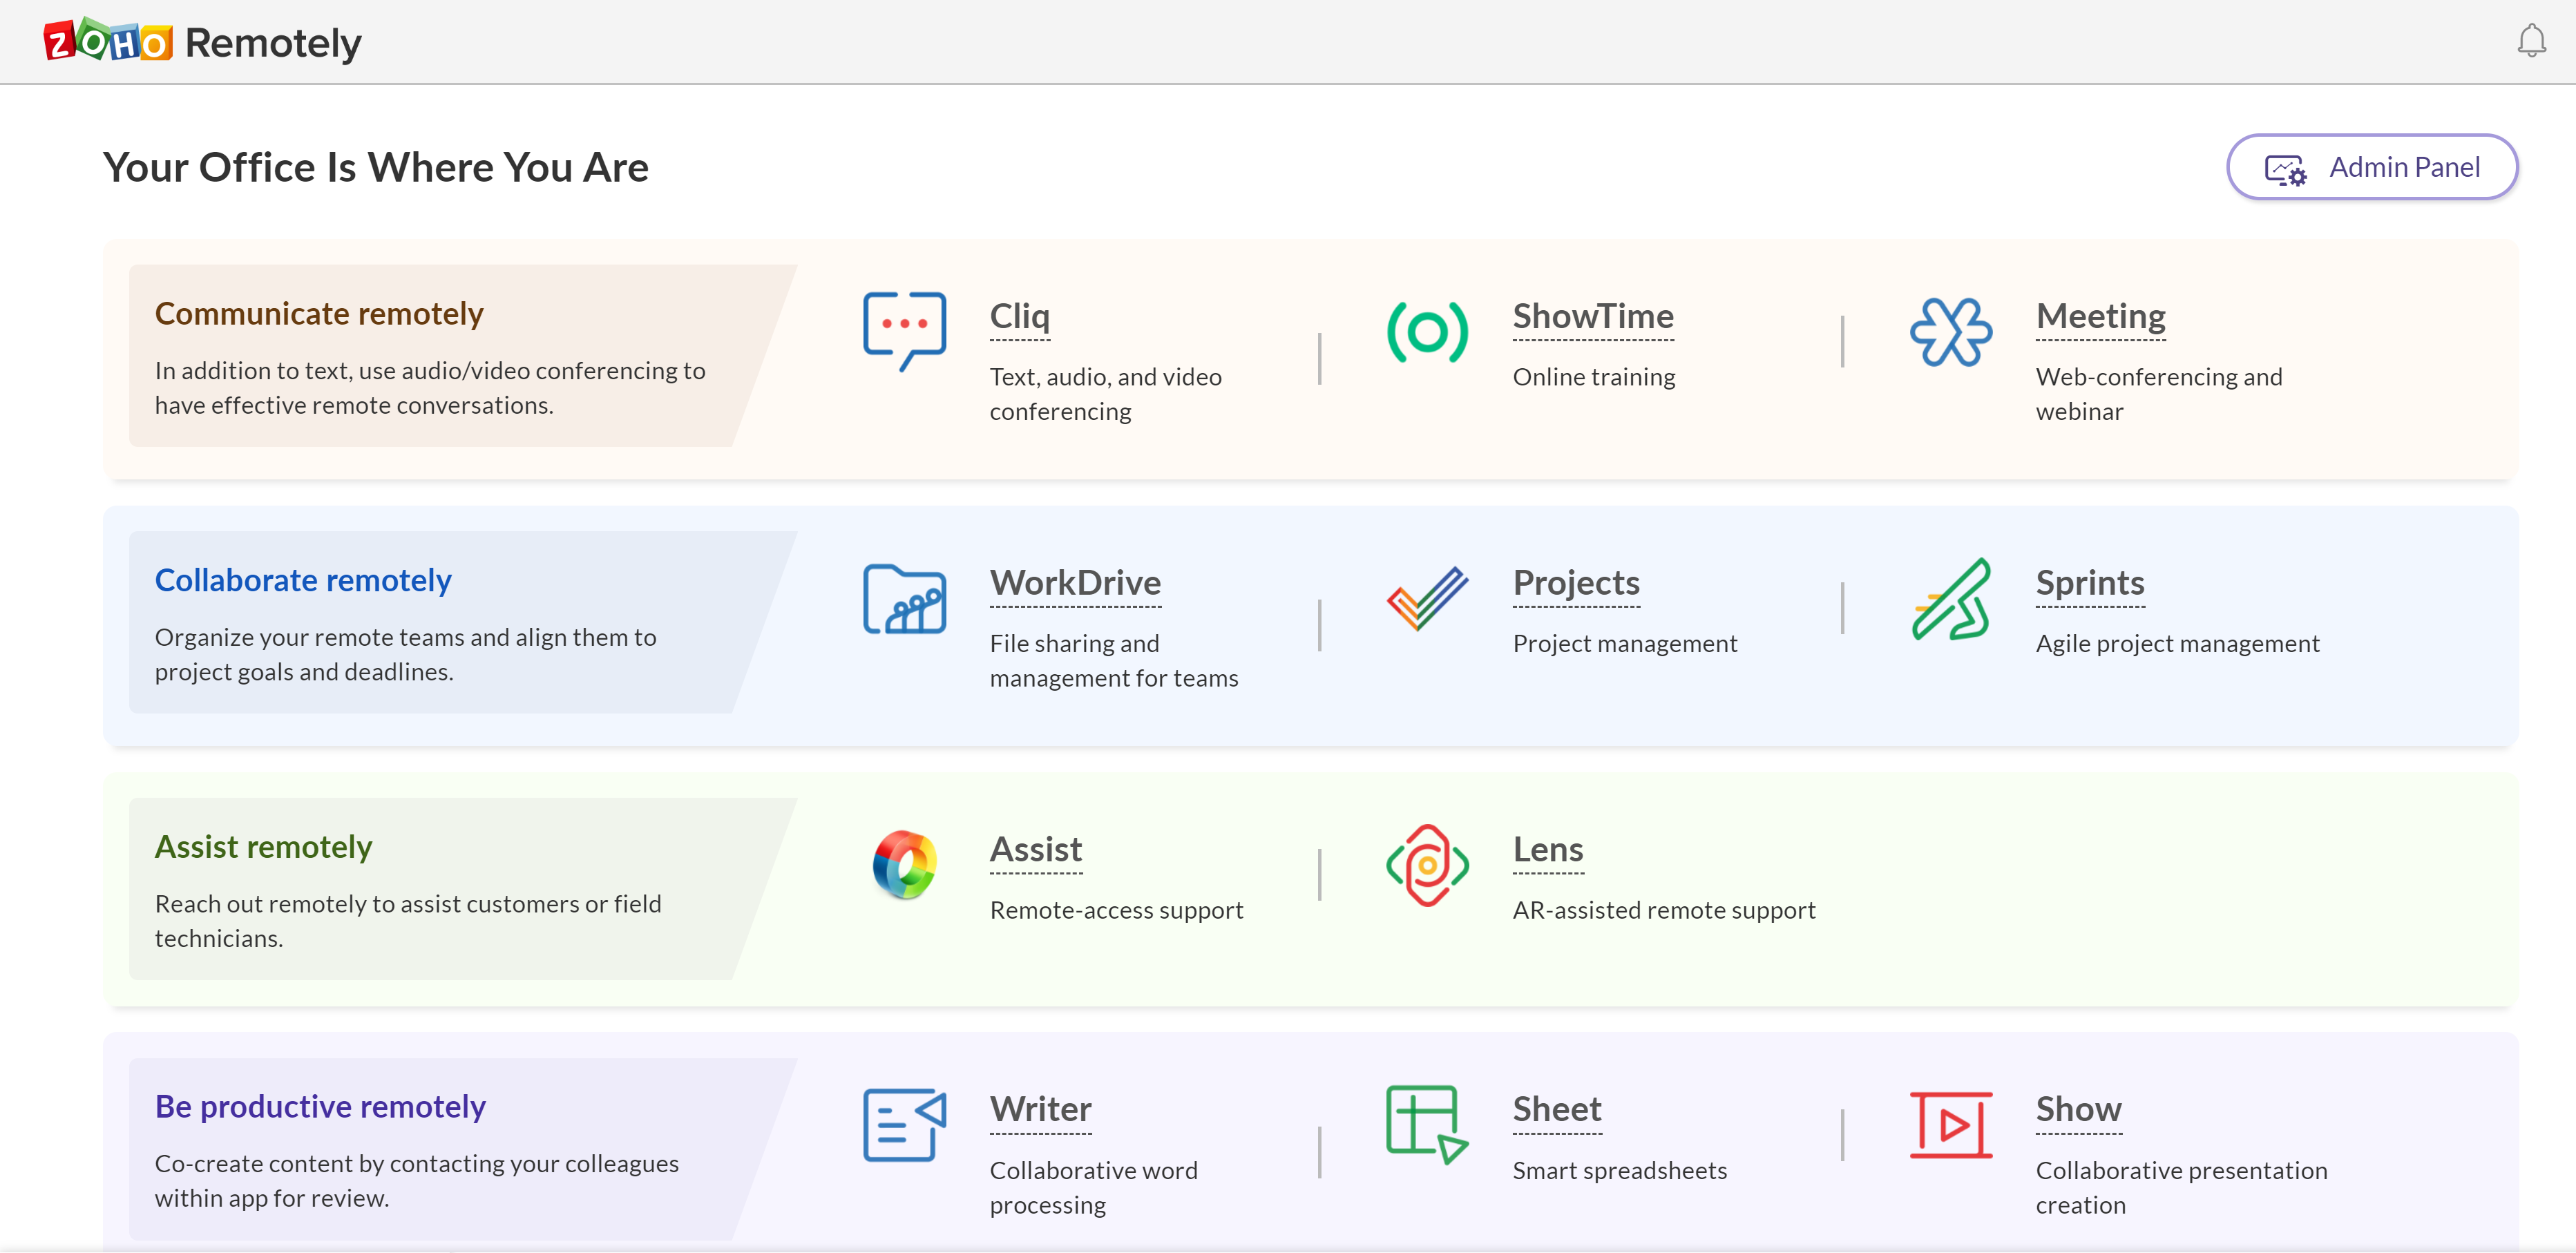Open the Sprints link
Viewport: 2576px width, 1253px height.
[x=2089, y=583]
